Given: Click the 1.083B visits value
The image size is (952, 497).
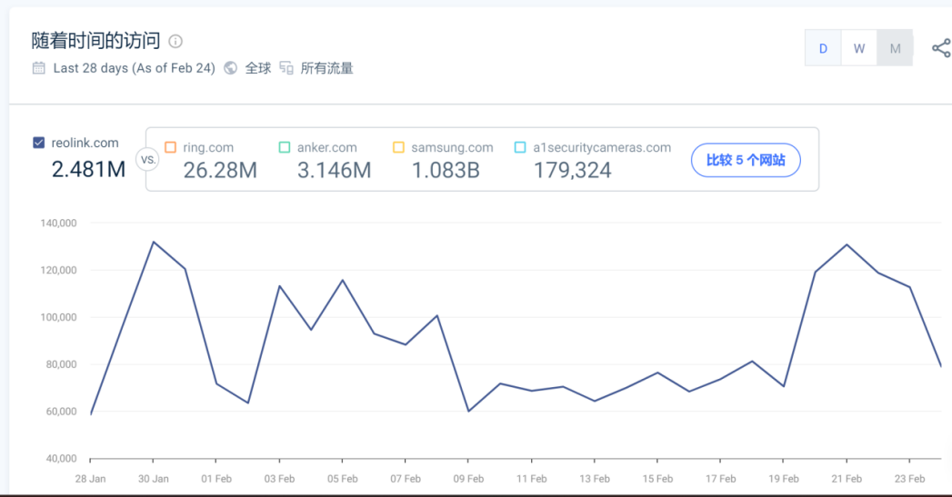Looking at the screenshot, I should click(446, 170).
